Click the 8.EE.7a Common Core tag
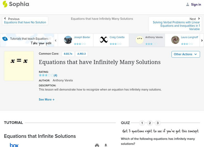The width and height of the screenshot is (204, 147). (68, 54)
